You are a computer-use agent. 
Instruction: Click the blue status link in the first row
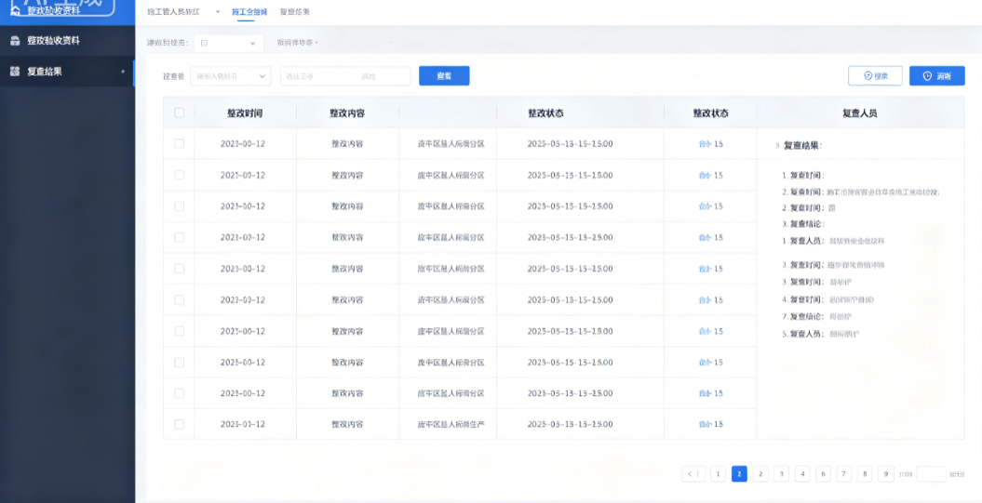coord(710,144)
